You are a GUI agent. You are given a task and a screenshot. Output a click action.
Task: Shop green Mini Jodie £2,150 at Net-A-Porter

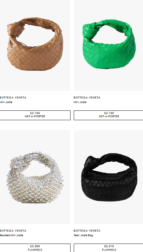tap(109, 115)
